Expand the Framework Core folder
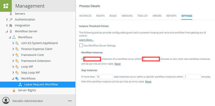The height and width of the screenshot is (106, 215). pos(13,55)
